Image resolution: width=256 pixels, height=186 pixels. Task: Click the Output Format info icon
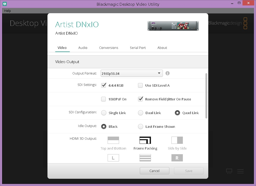(x=168, y=73)
